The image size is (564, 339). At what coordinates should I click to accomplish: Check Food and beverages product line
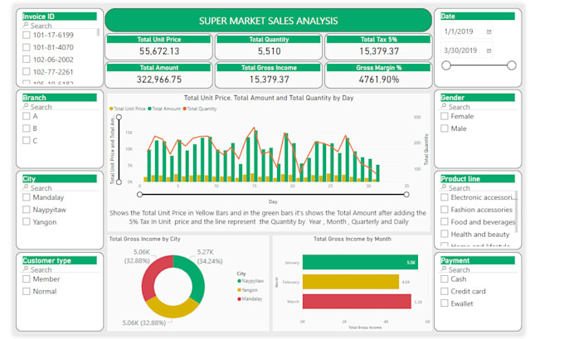click(445, 222)
